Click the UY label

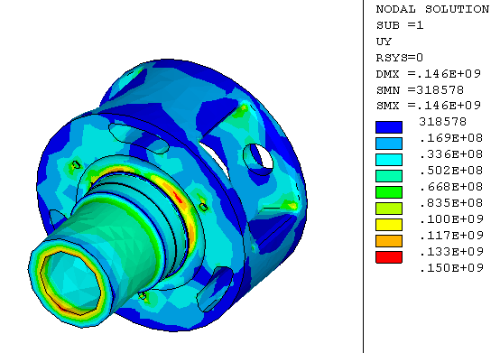click(384, 42)
